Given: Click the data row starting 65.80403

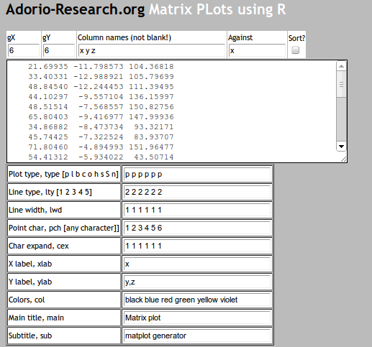Looking at the screenshot, I should [101, 116].
